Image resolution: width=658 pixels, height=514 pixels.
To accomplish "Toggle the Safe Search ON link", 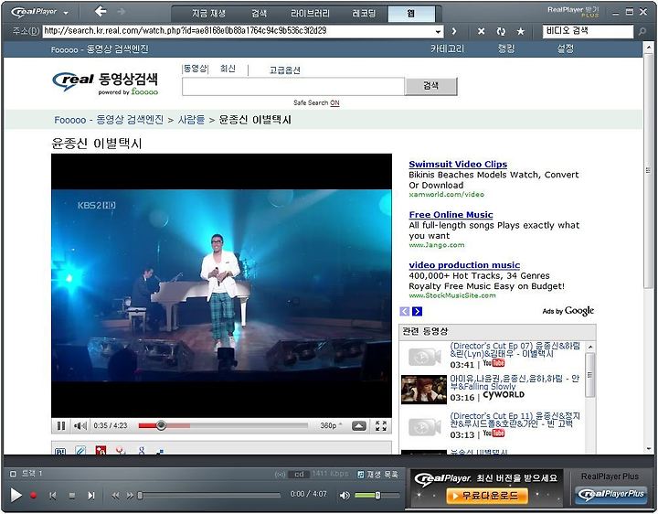I will tap(334, 102).
